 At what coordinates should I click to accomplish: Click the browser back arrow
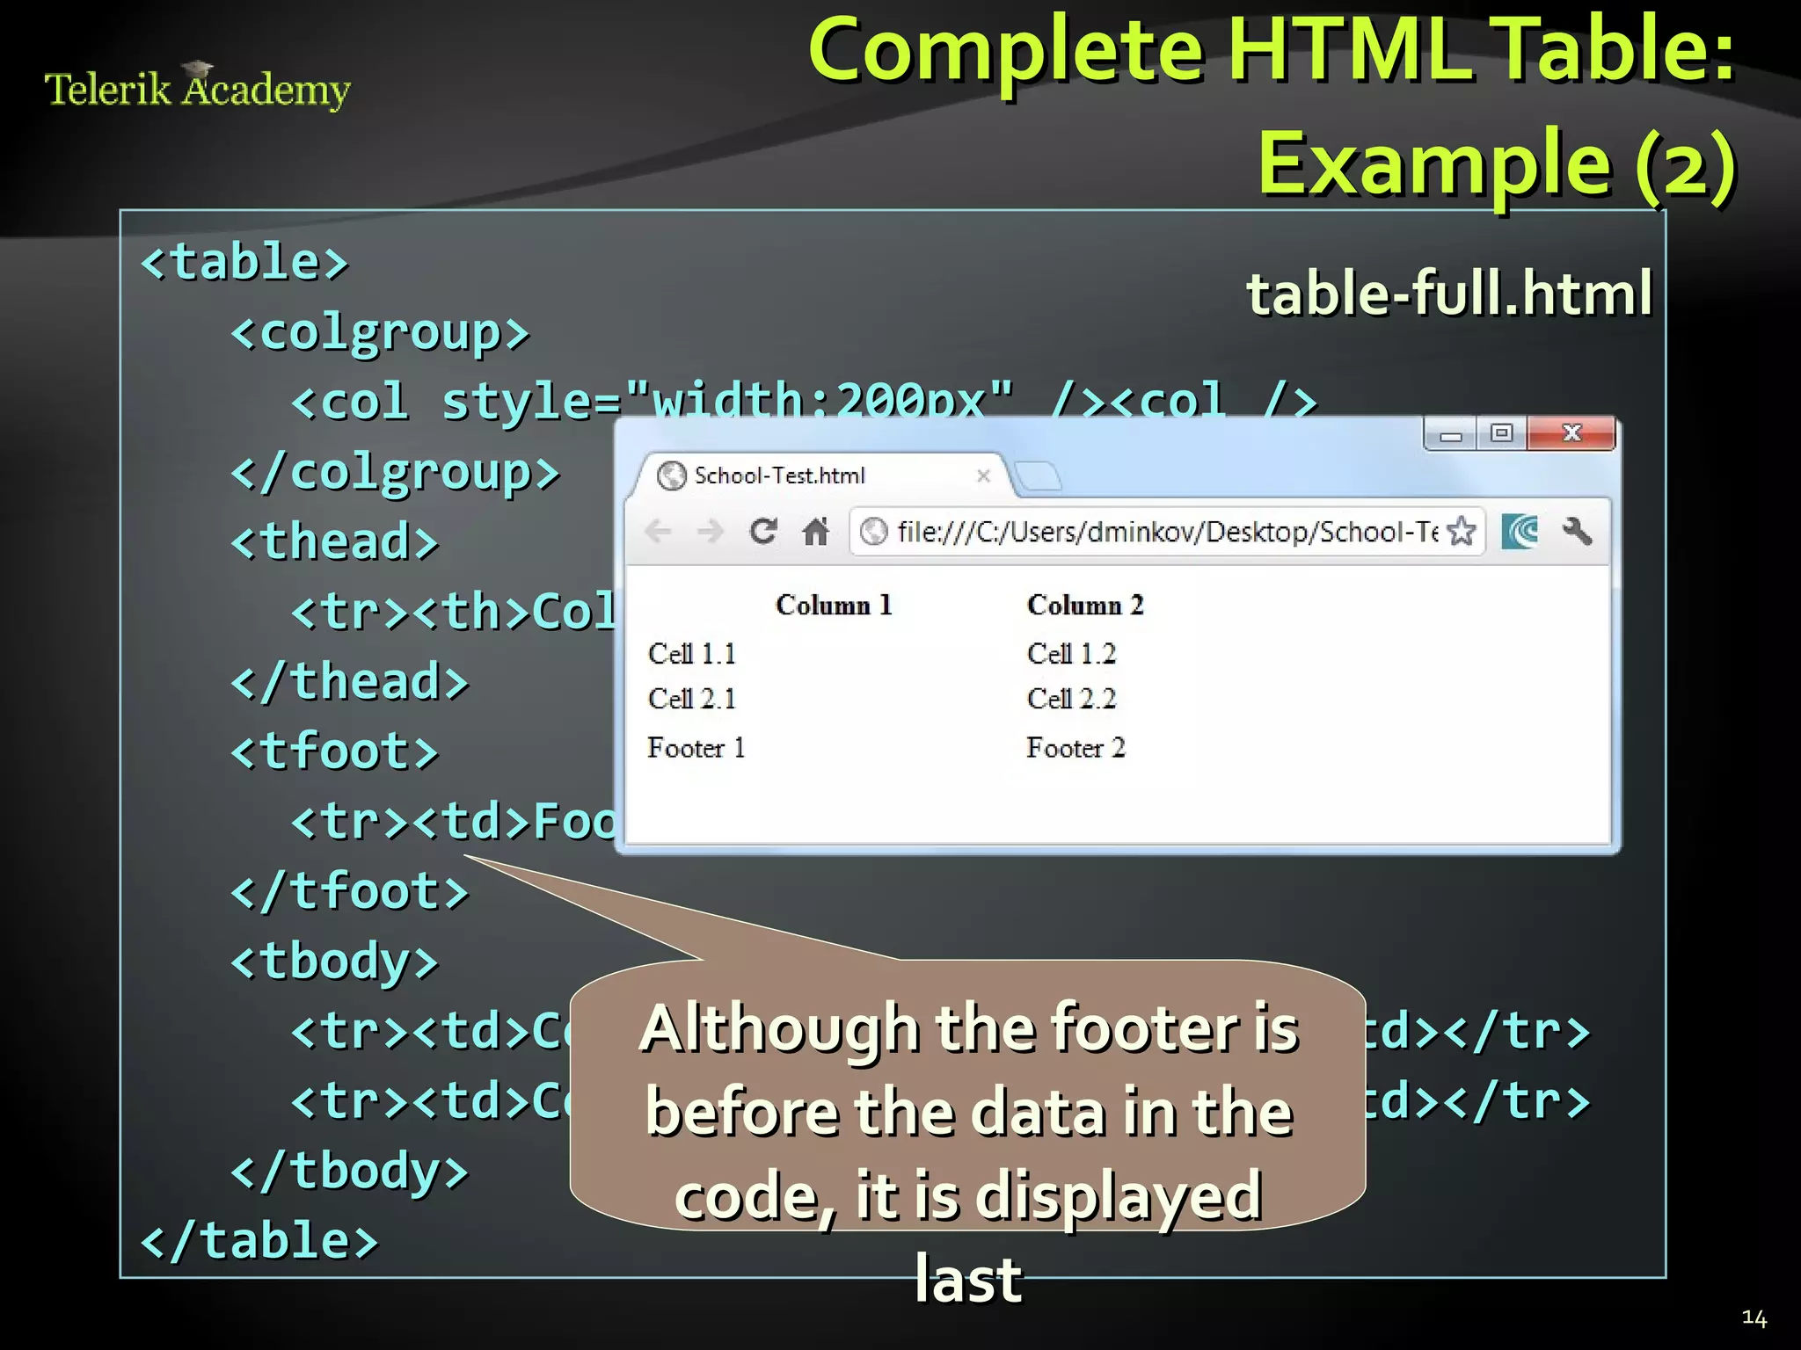(x=658, y=532)
